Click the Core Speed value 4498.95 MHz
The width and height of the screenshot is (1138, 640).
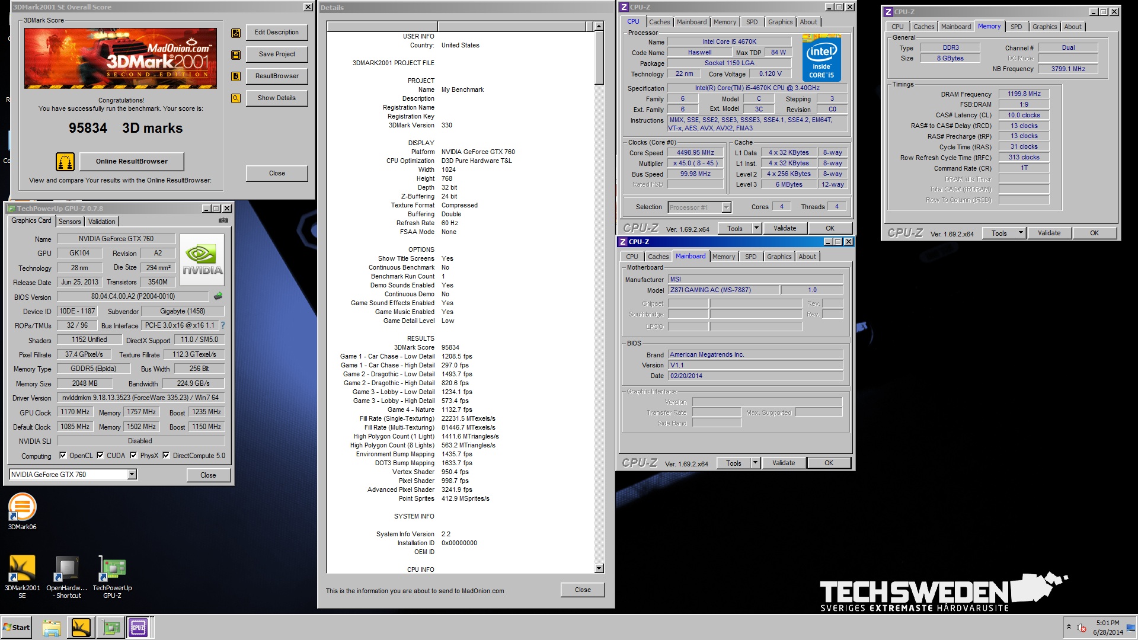pyautogui.click(x=695, y=152)
